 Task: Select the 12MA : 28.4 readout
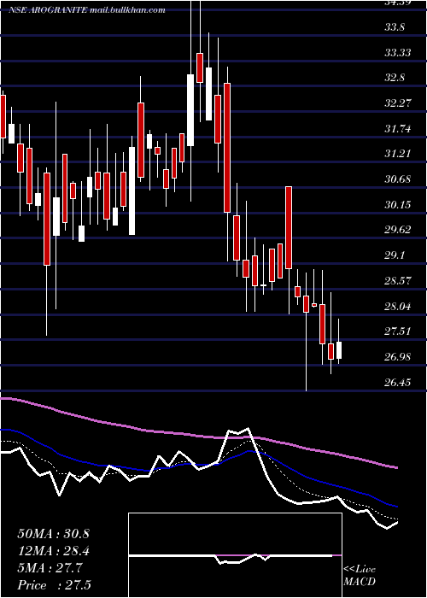(53, 551)
